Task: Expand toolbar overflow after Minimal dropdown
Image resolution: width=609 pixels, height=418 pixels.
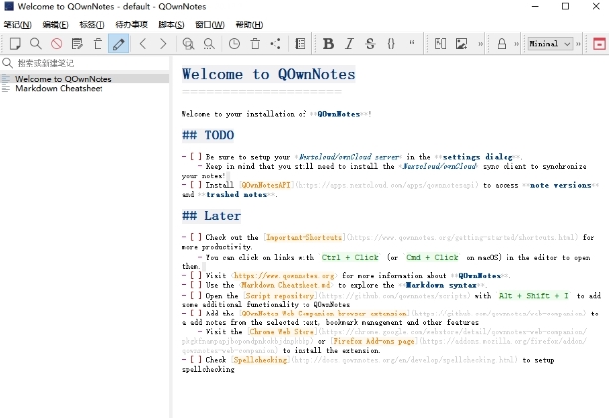Action: [x=578, y=44]
